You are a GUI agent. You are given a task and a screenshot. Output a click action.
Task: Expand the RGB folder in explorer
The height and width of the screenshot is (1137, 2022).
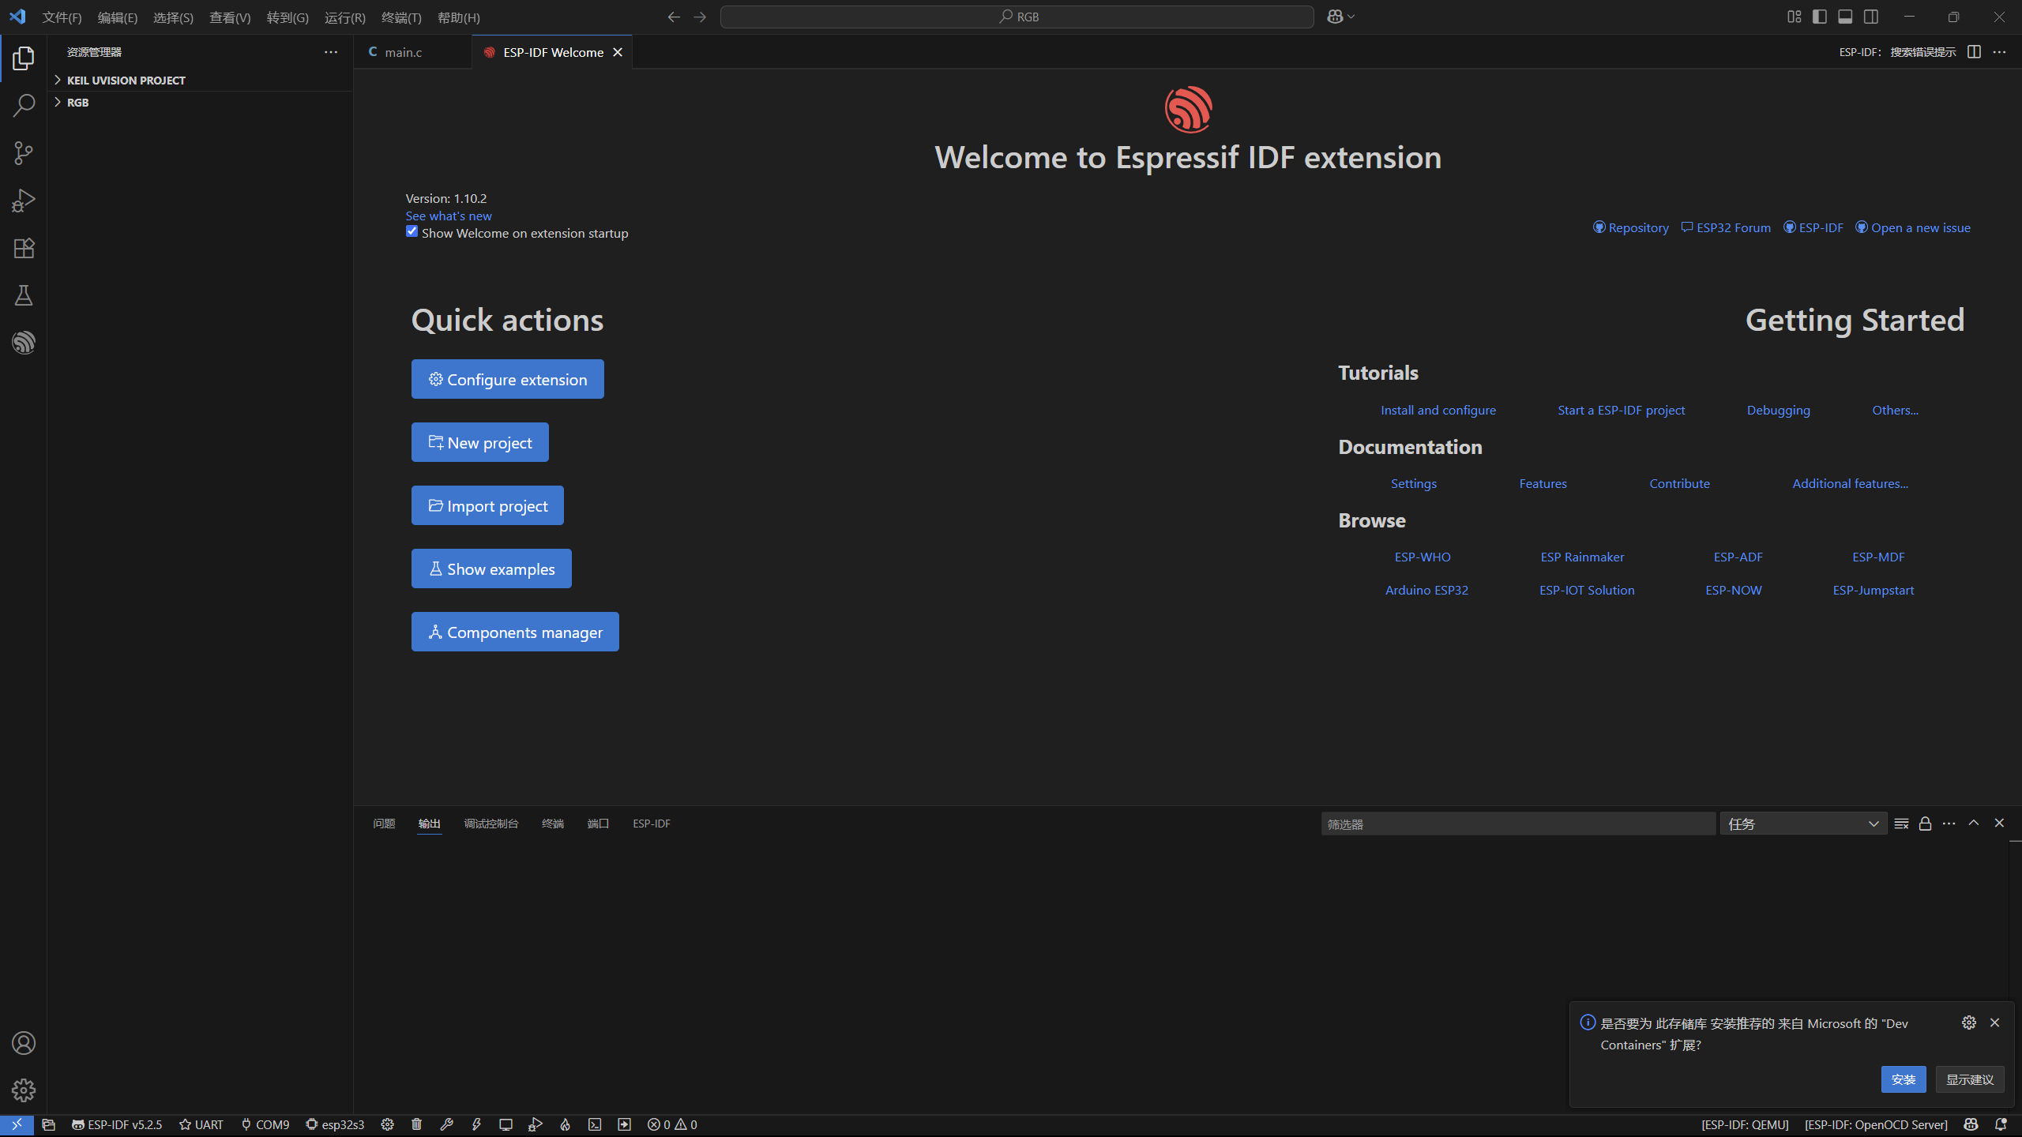[x=79, y=102]
